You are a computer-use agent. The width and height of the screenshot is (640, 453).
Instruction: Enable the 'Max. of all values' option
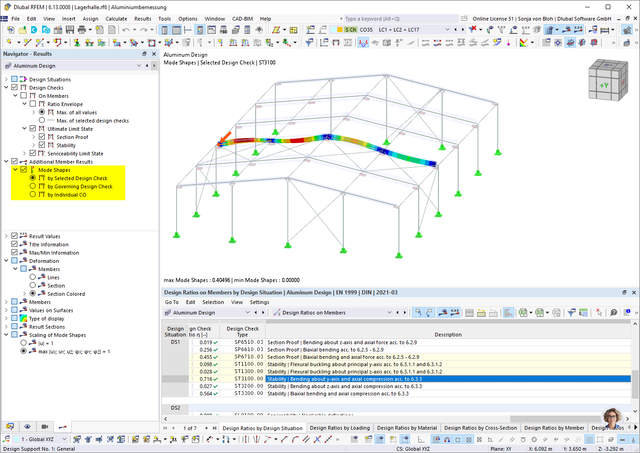point(41,112)
